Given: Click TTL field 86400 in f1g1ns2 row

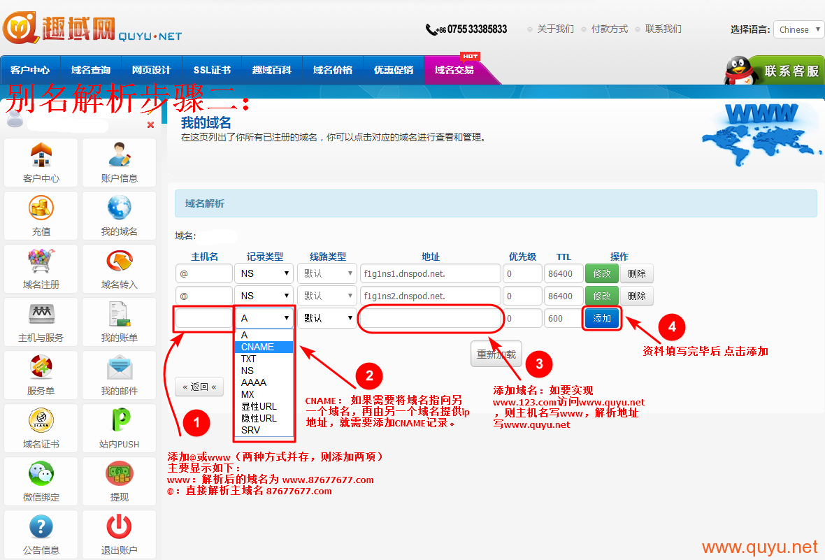Looking at the screenshot, I should 564,296.
